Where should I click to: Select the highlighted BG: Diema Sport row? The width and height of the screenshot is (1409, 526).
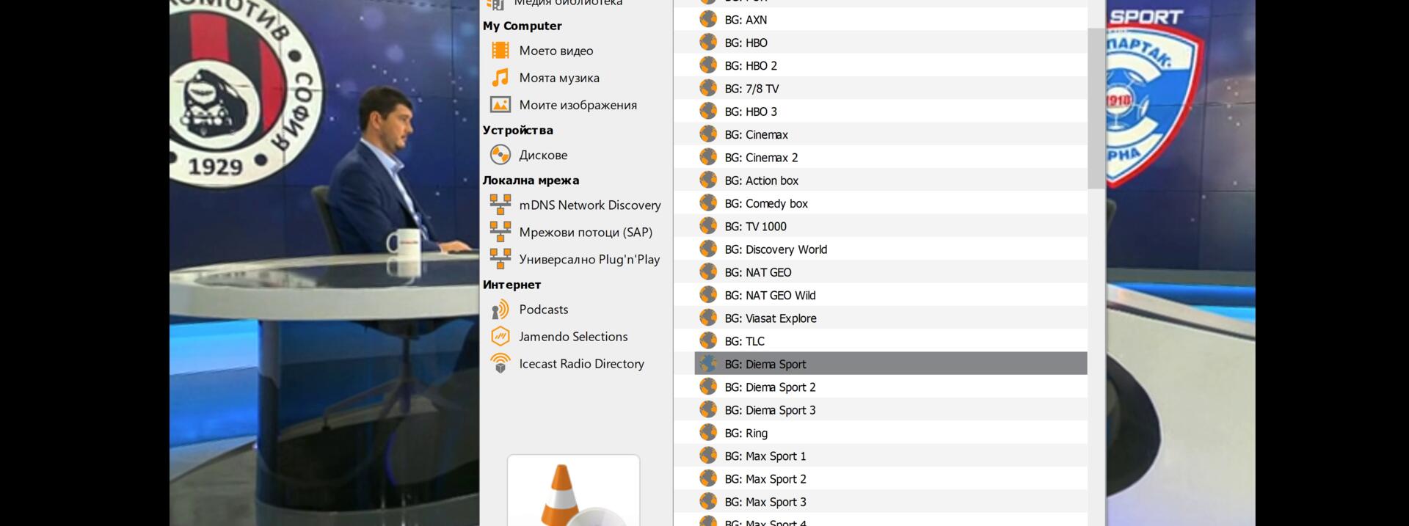[890, 364]
